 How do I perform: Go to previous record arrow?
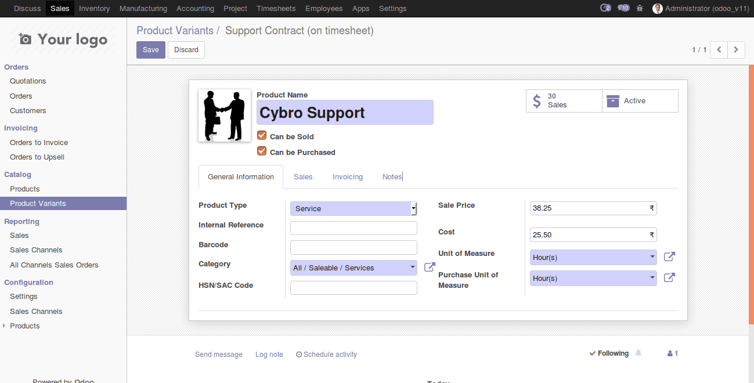pos(719,50)
